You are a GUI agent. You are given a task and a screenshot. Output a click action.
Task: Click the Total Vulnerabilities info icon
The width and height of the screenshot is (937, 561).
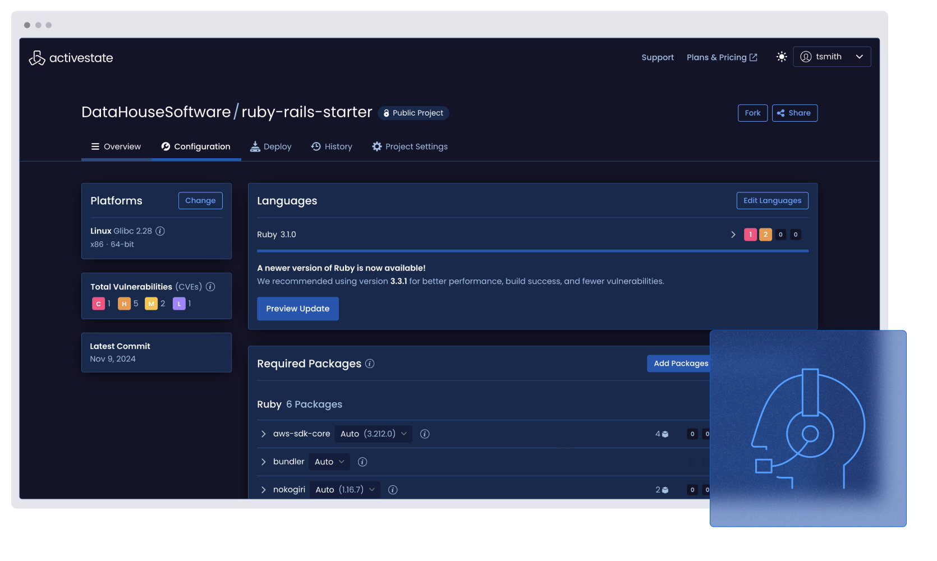[x=210, y=287]
